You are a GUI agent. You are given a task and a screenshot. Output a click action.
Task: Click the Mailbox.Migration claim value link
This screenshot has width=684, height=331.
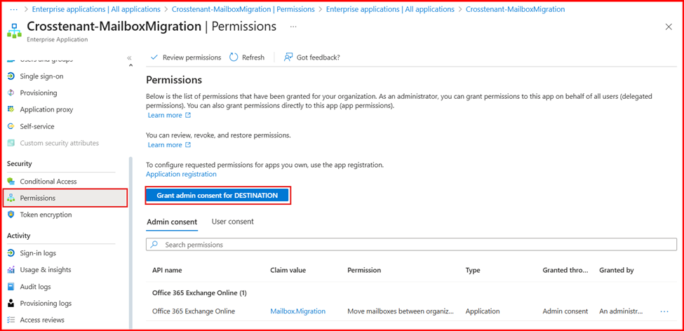coord(297,311)
